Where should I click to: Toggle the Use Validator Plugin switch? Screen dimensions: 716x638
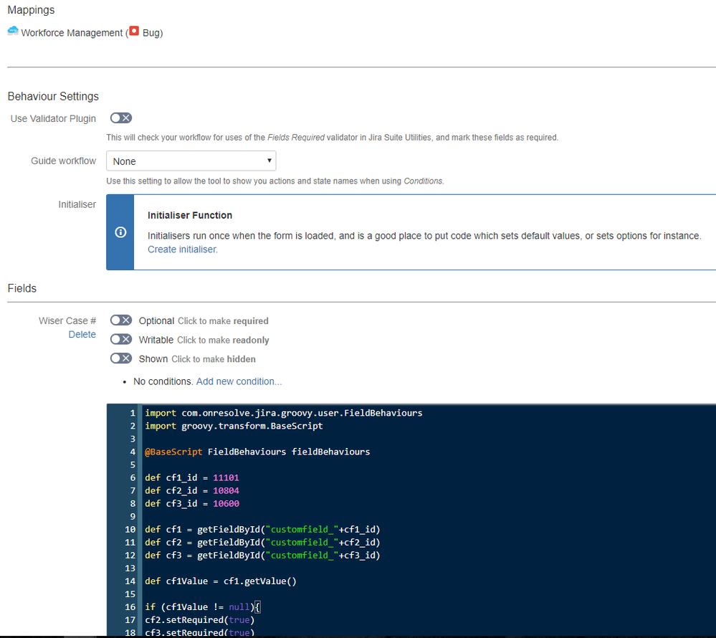click(x=120, y=118)
